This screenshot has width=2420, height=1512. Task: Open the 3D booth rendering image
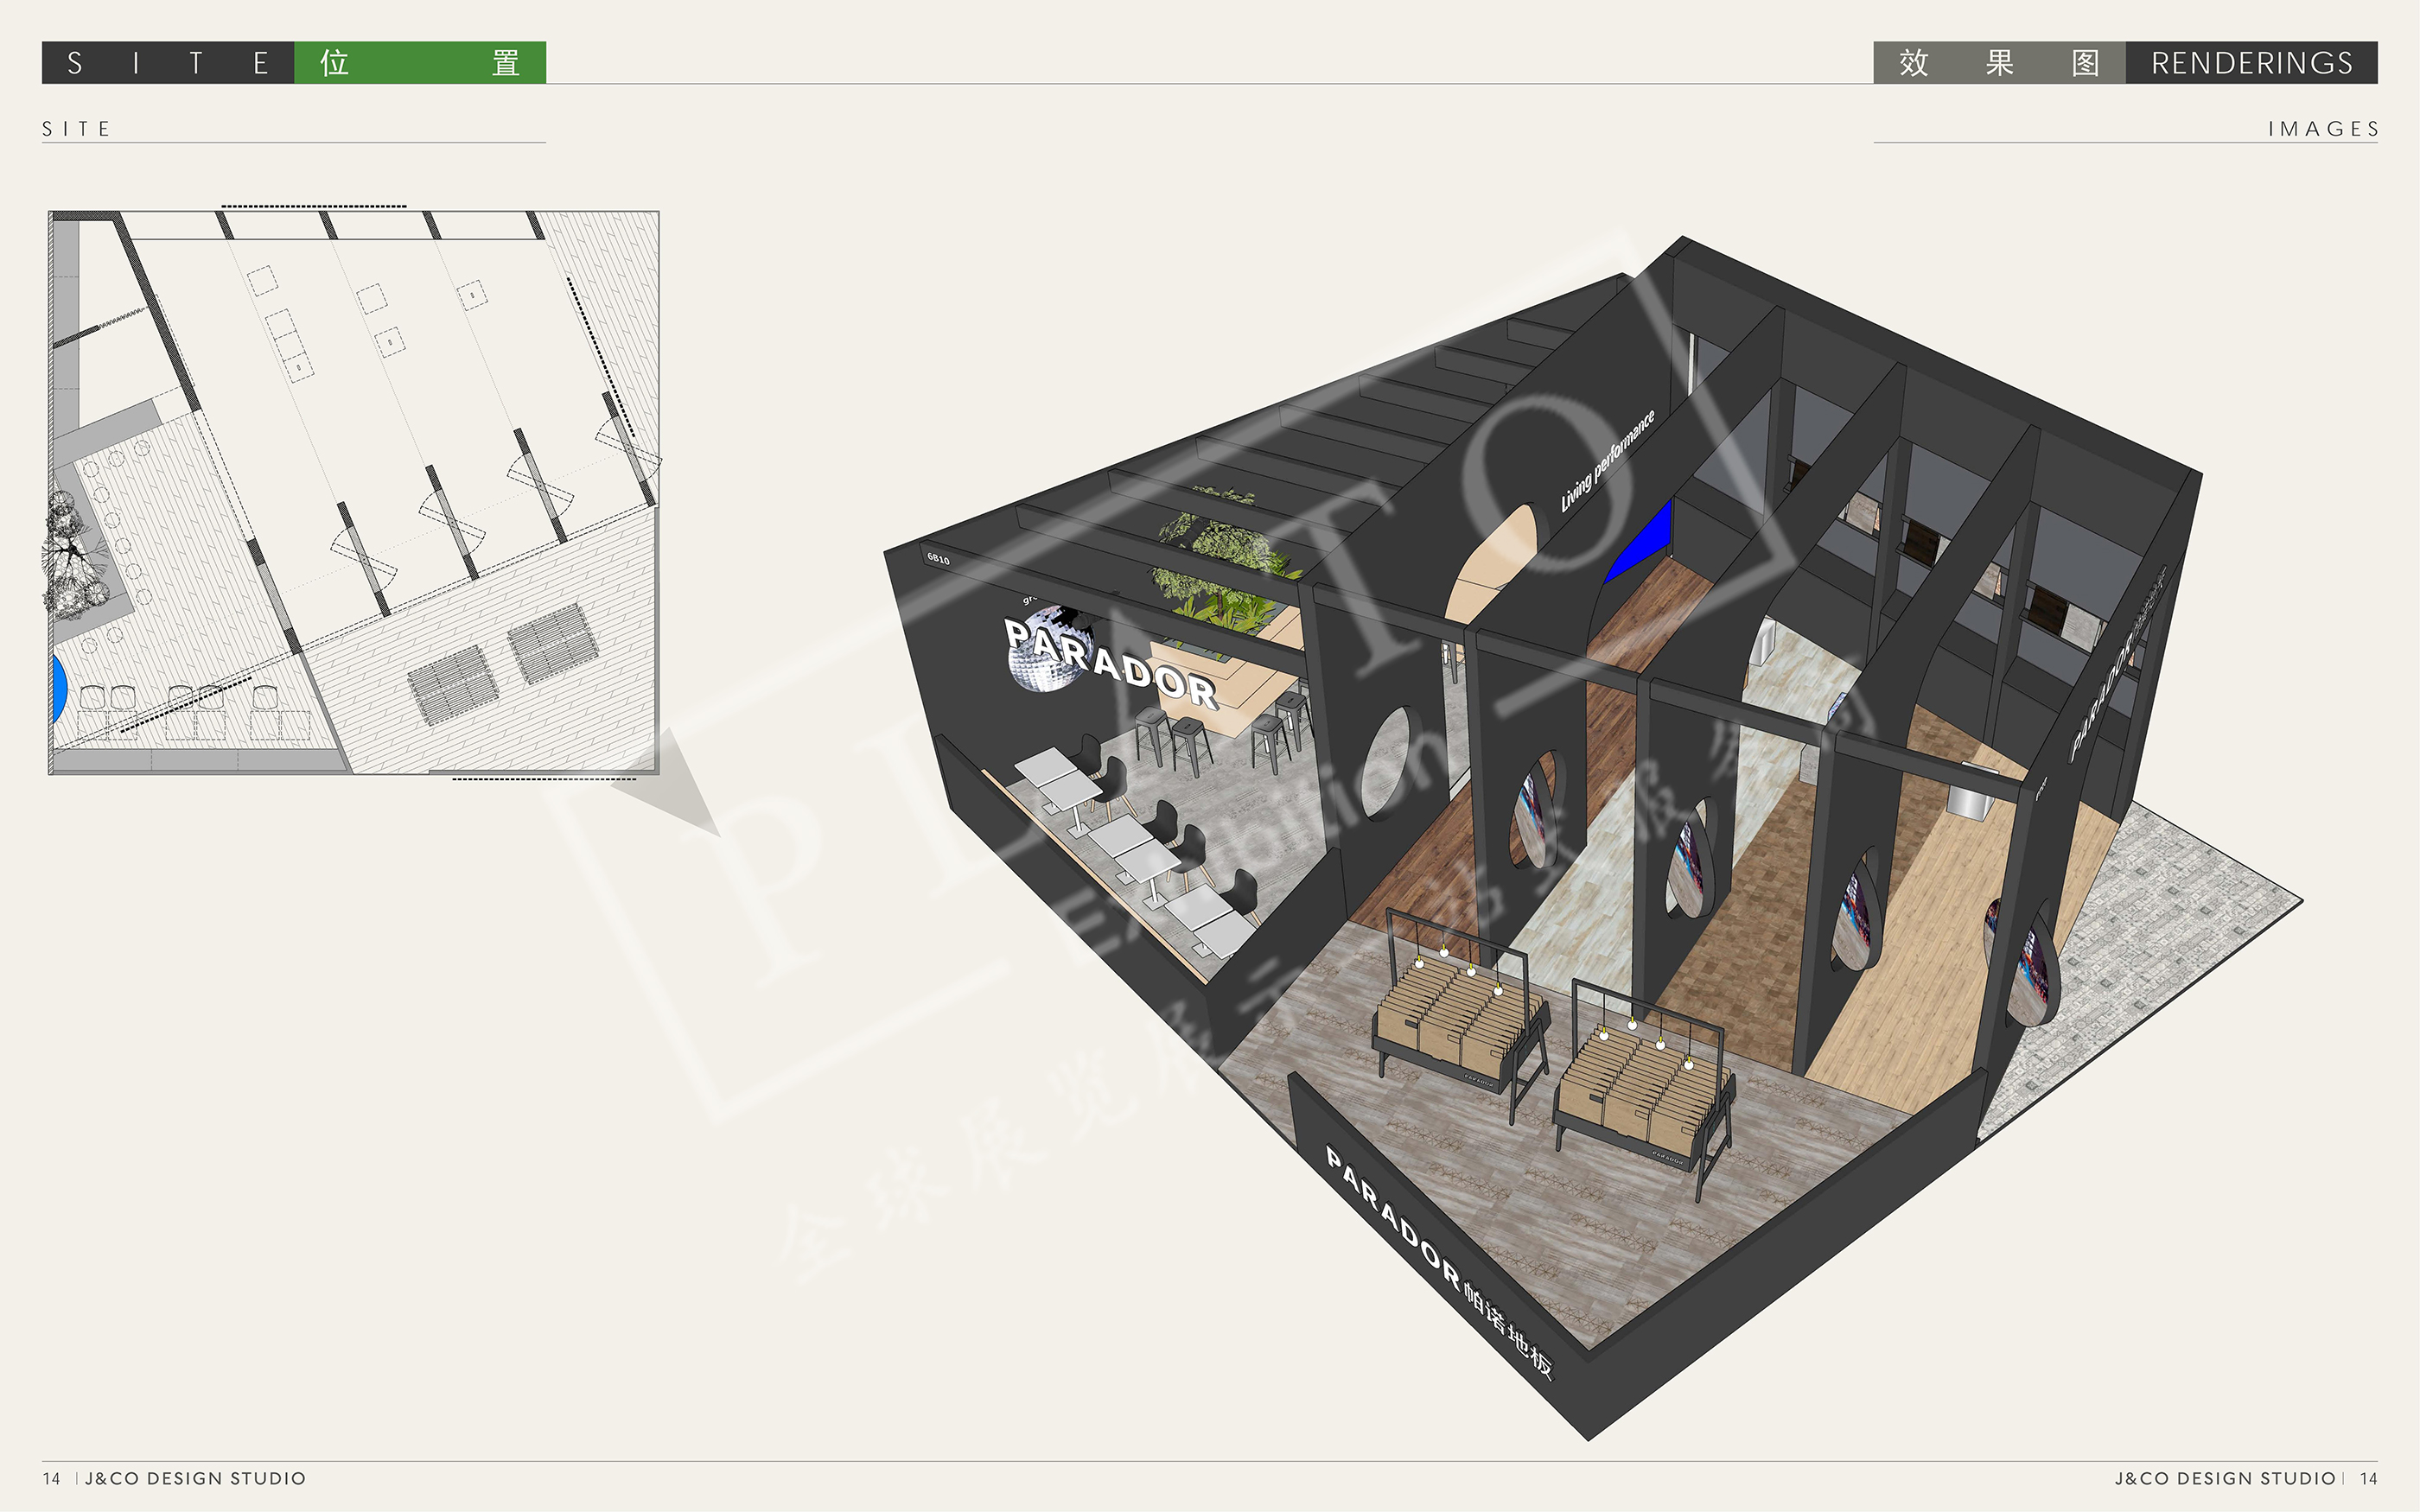click(1593, 838)
